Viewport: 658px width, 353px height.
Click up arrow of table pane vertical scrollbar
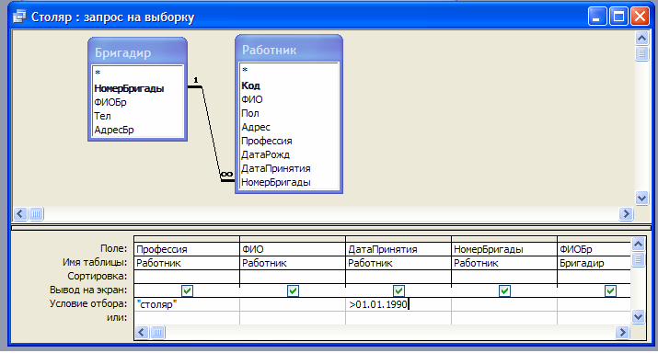click(641, 39)
